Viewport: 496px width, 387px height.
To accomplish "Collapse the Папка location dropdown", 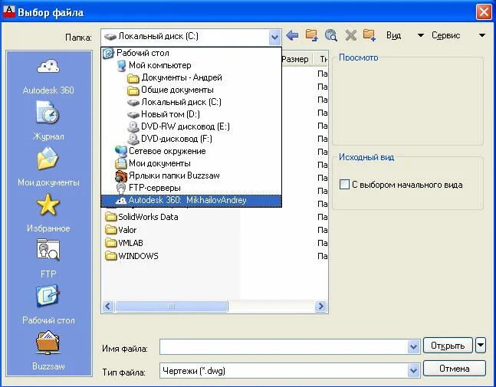I will click(274, 38).
